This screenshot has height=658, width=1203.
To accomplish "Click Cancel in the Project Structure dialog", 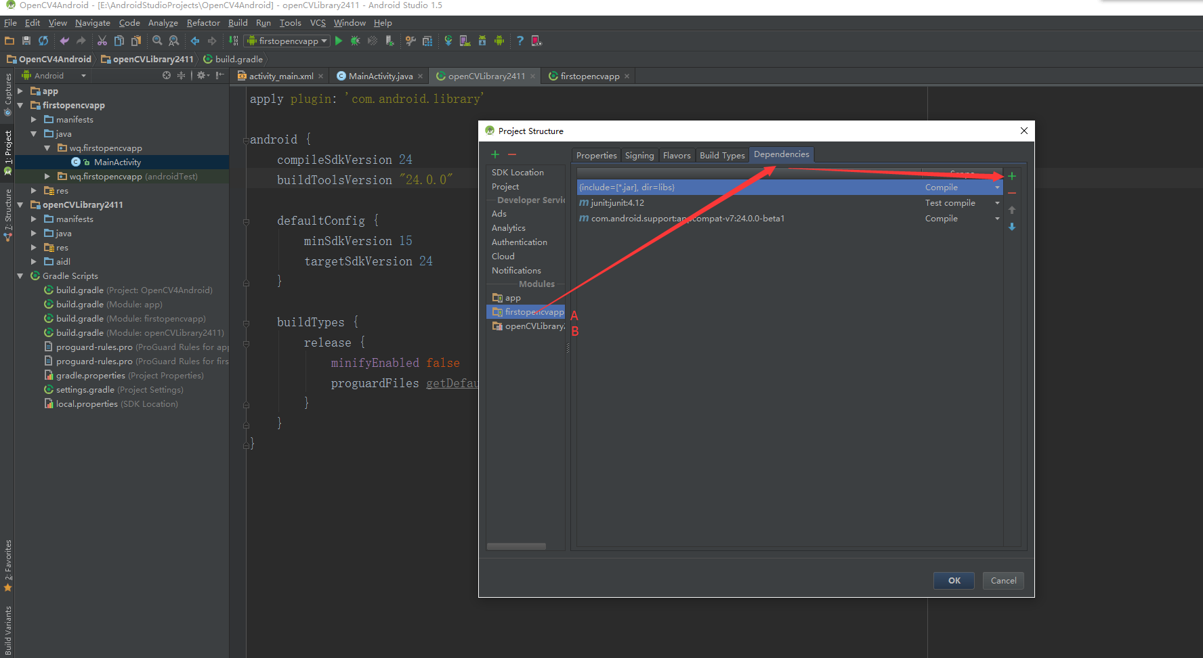I will (x=1003, y=580).
